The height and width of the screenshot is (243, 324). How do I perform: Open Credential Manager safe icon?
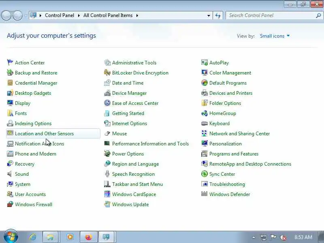(x=10, y=83)
